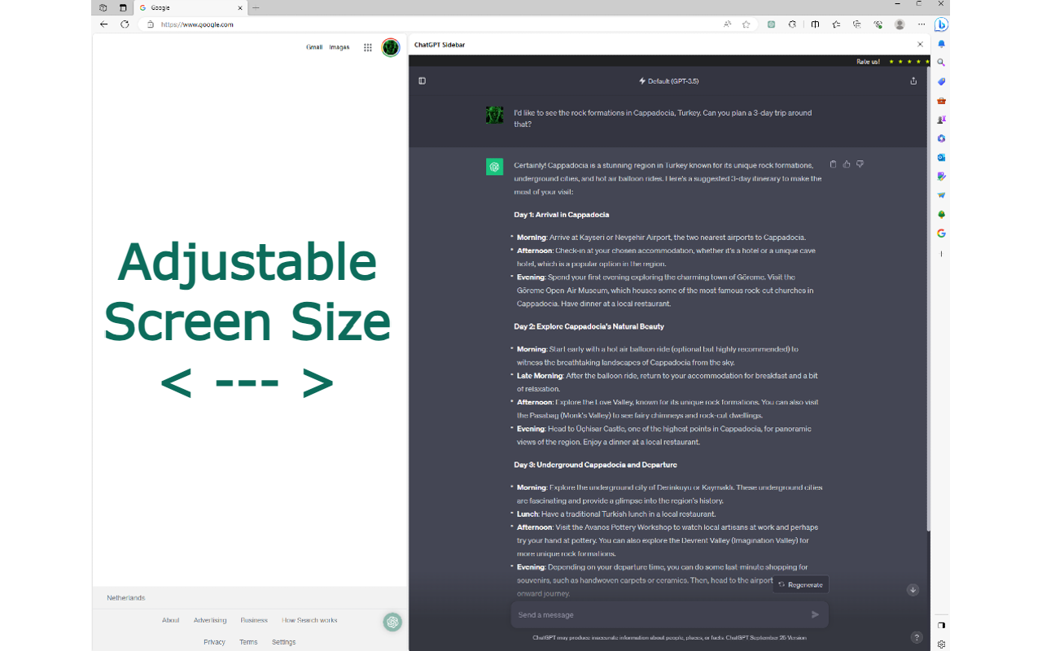Open the paper plane Drop icon in sidebar
Viewport: 1042px width, 651px height.
[941, 195]
